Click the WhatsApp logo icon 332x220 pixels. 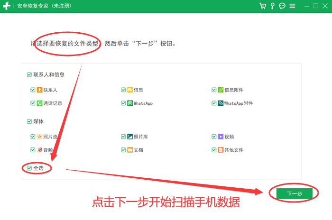(130, 103)
